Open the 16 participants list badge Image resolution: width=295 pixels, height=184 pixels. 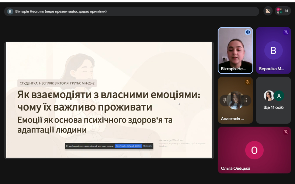tap(283, 11)
